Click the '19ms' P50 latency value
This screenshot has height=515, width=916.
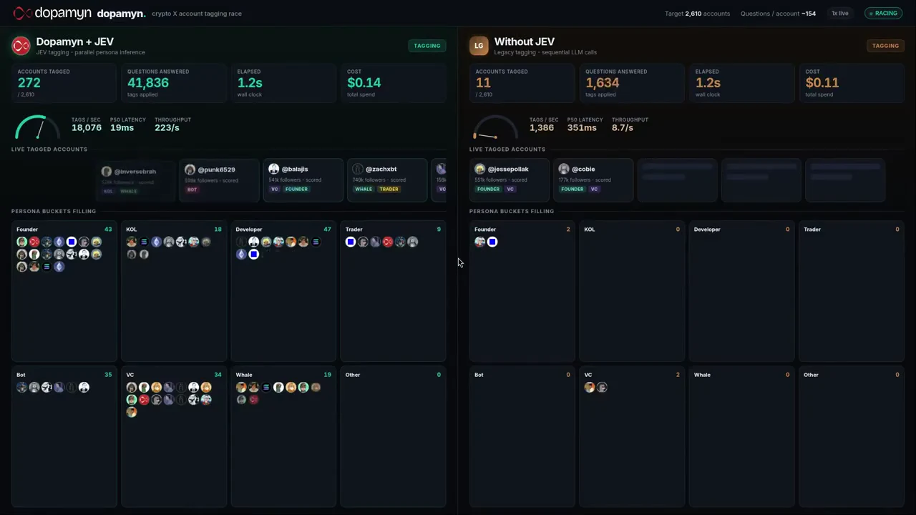[x=122, y=127]
